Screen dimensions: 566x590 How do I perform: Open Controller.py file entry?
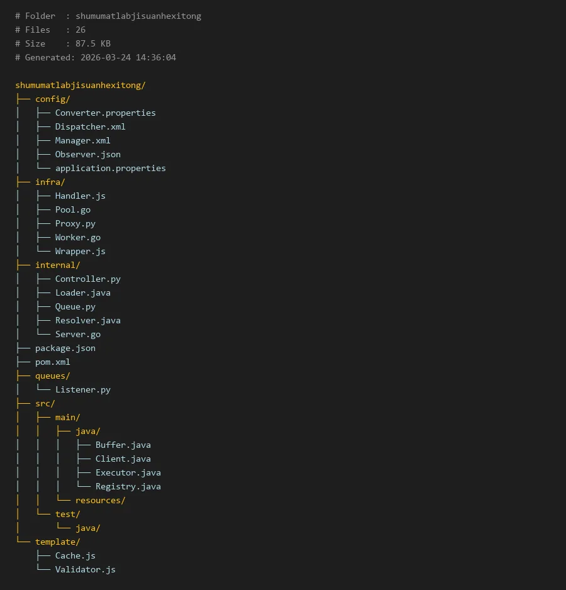pyautogui.click(x=87, y=279)
